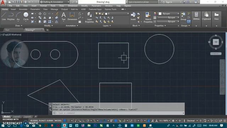Viewport: 227px width, 128px height.
Task: Open the Dimension menu
Action: point(72,6)
